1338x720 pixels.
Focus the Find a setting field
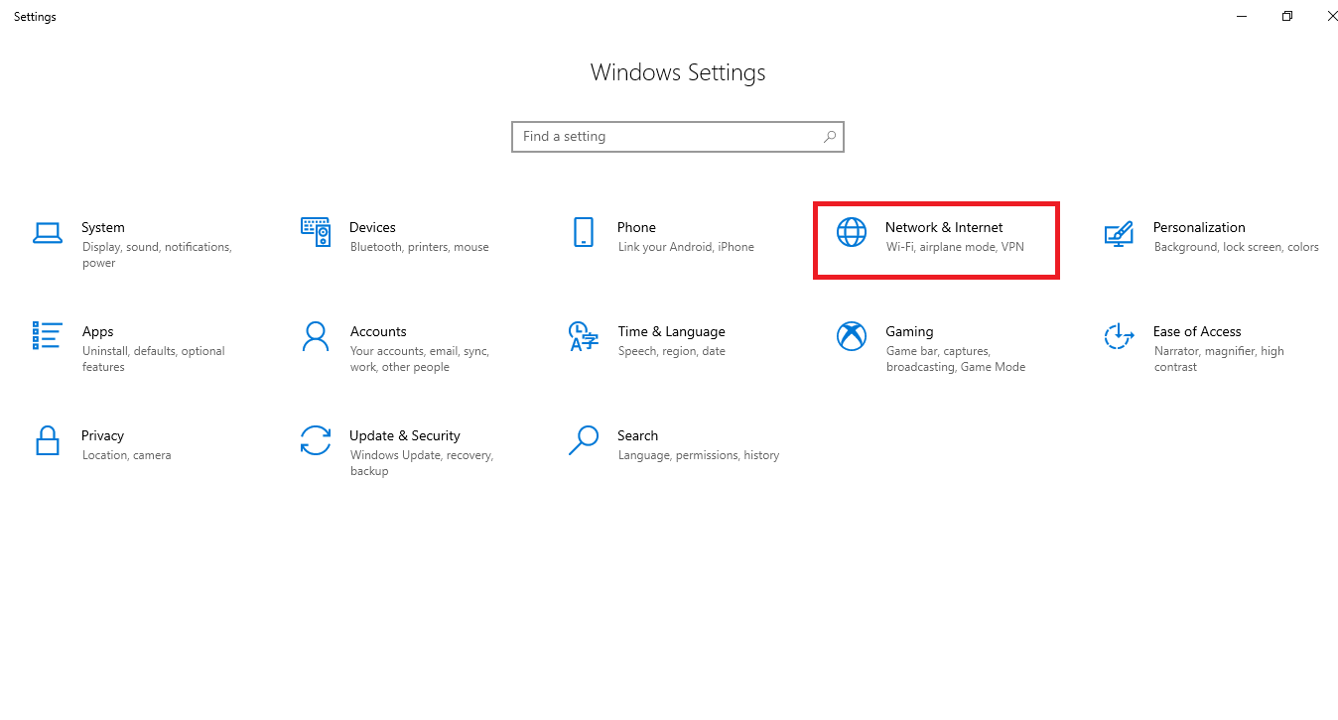pyautogui.click(x=678, y=137)
